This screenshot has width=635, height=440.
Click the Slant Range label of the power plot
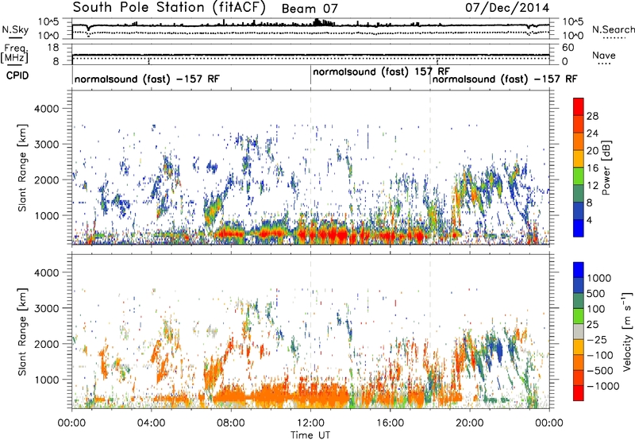click(22, 168)
